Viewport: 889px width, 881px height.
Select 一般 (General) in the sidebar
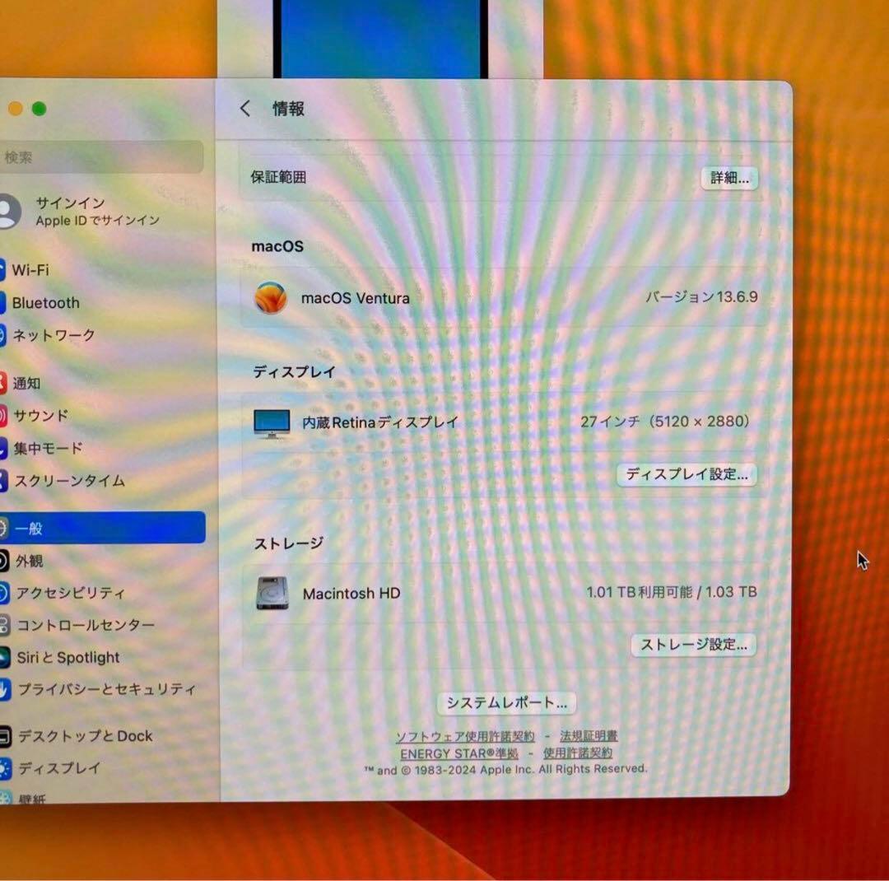point(37,529)
